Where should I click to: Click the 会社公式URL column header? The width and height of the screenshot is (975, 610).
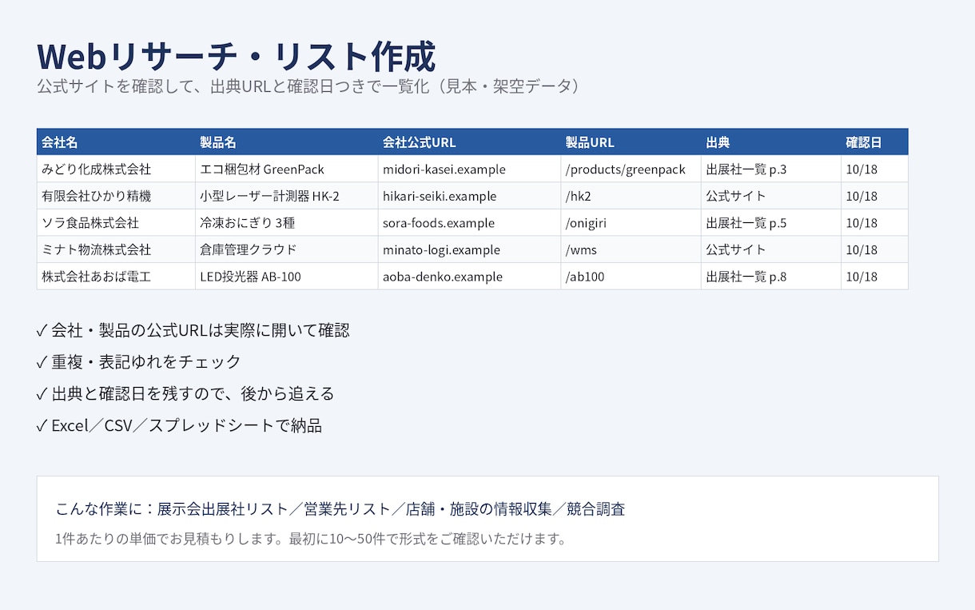click(x=469, y=142)
